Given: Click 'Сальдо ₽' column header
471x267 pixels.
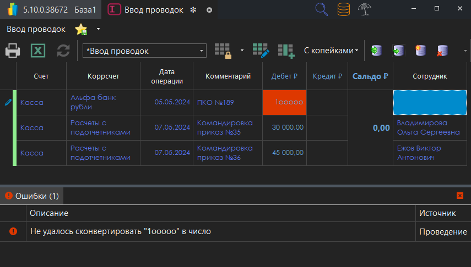Looking at the screenshot, I should [x=370, y=76].
